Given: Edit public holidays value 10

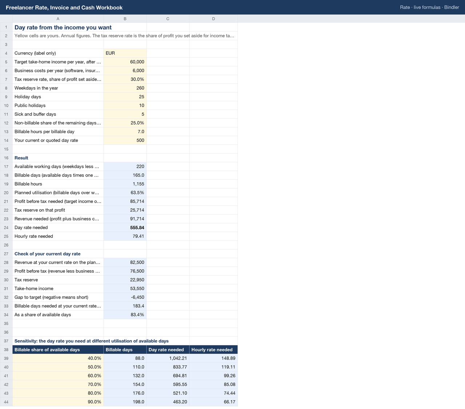Looking at the screenshot, I should point(125,105).
